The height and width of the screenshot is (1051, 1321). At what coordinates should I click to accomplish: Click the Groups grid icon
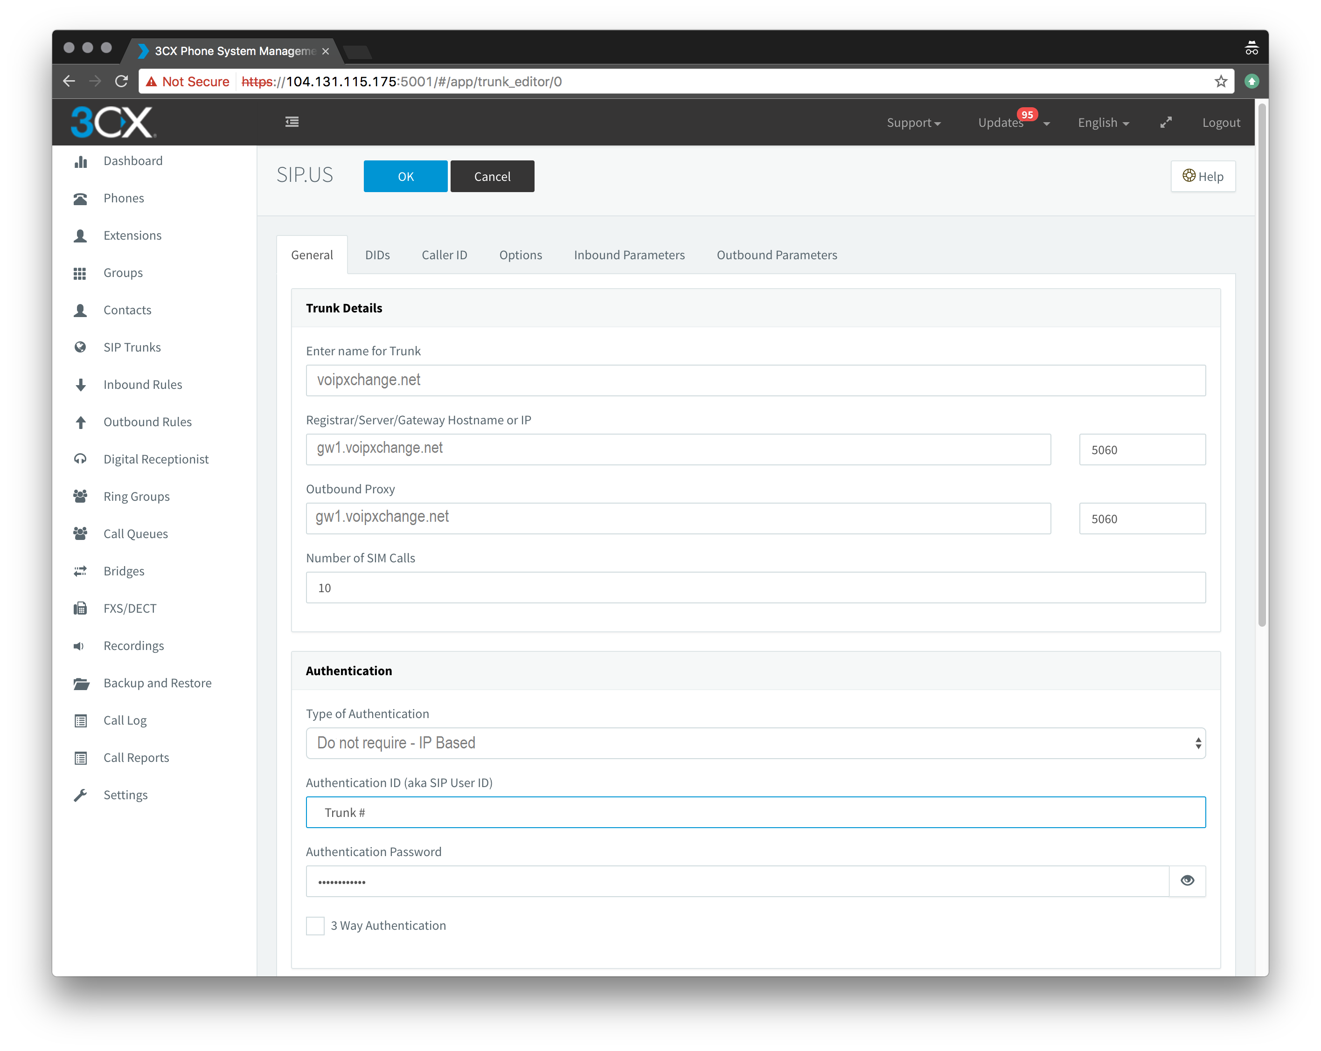pos(80,273)
